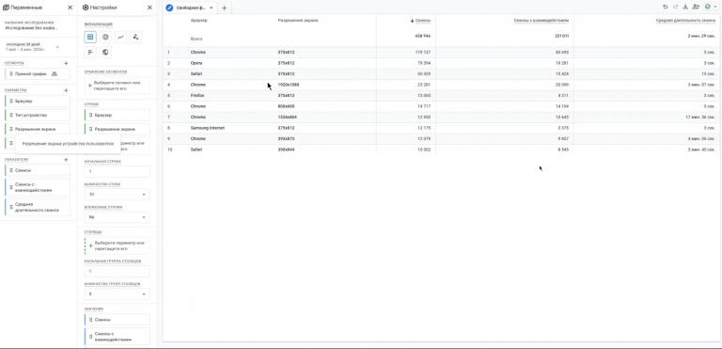Click the sort arrow in the Сеансы column header
Image resolution: width=722 pixels, height=349 pixels.
[x=412, y=21]
